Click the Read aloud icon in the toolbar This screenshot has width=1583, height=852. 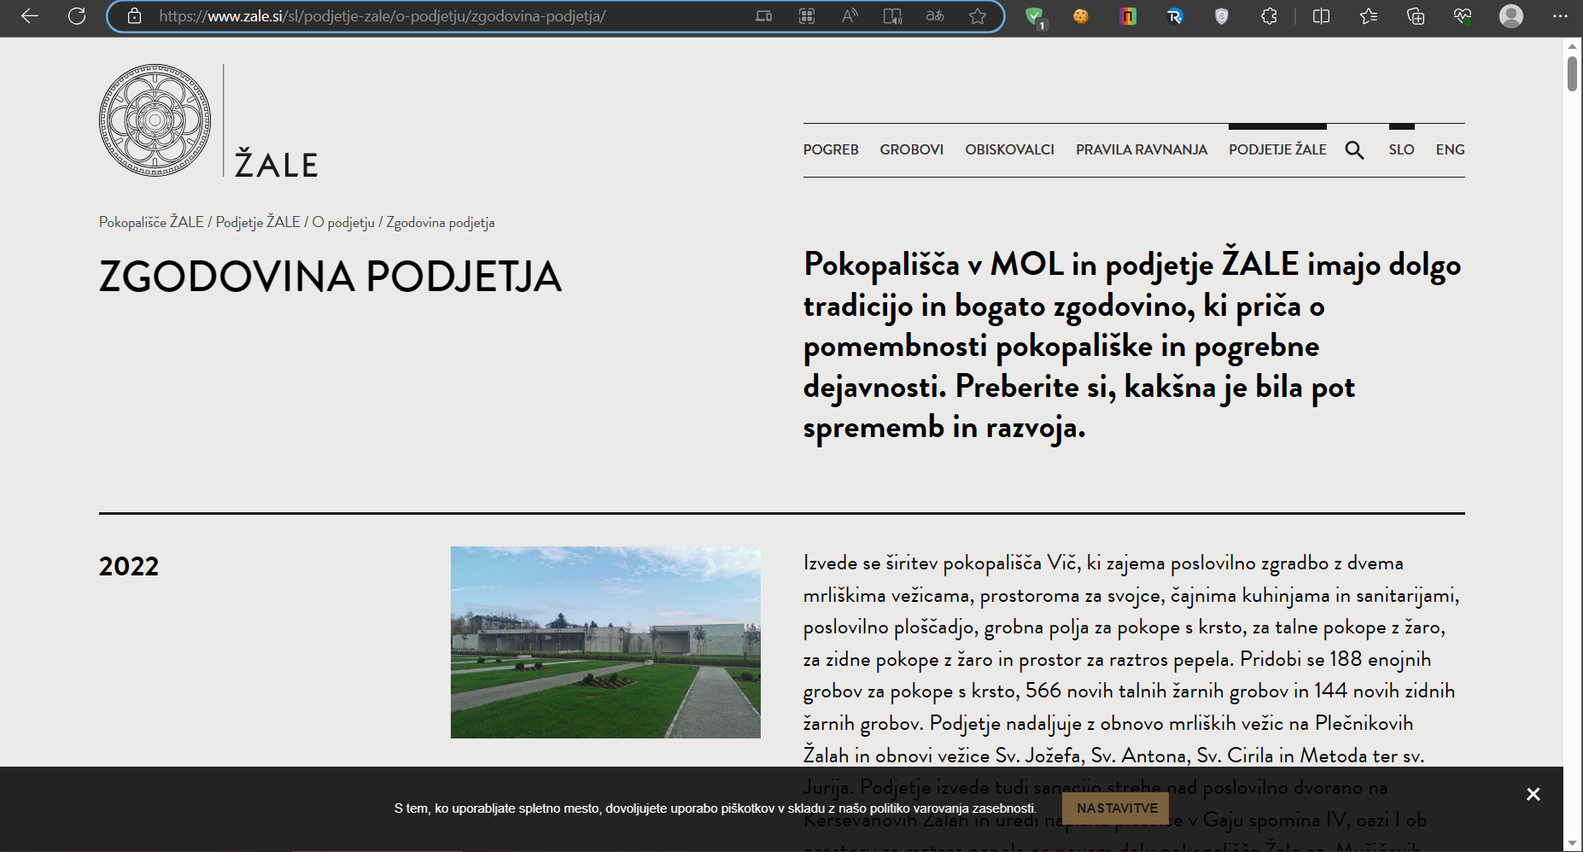(850, 16)
